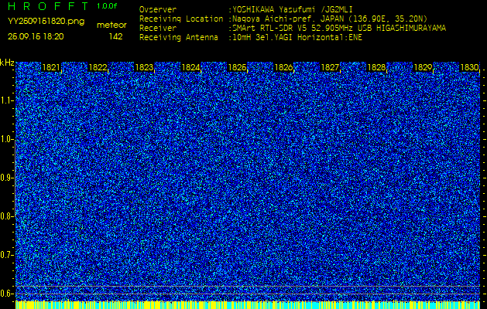Click the yellow-cyan signal level bar
487x309 pixels.
[x=248, y=304]
